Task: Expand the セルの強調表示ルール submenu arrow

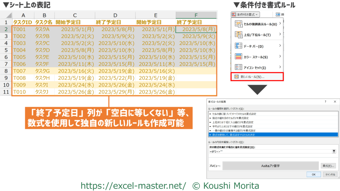Action: [x=280, y=24]
